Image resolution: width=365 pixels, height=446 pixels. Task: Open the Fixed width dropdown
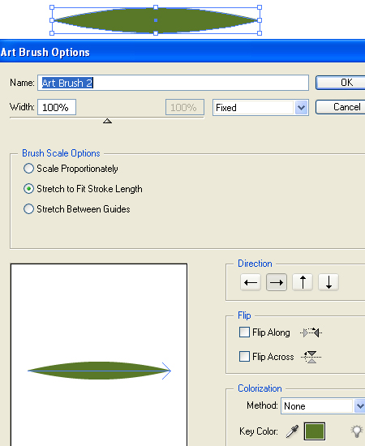(x=260, y=108)
